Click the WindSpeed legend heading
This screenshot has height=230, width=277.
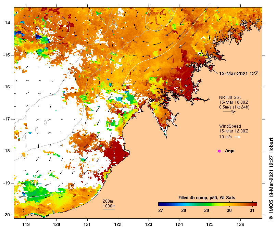click(230, 126)
